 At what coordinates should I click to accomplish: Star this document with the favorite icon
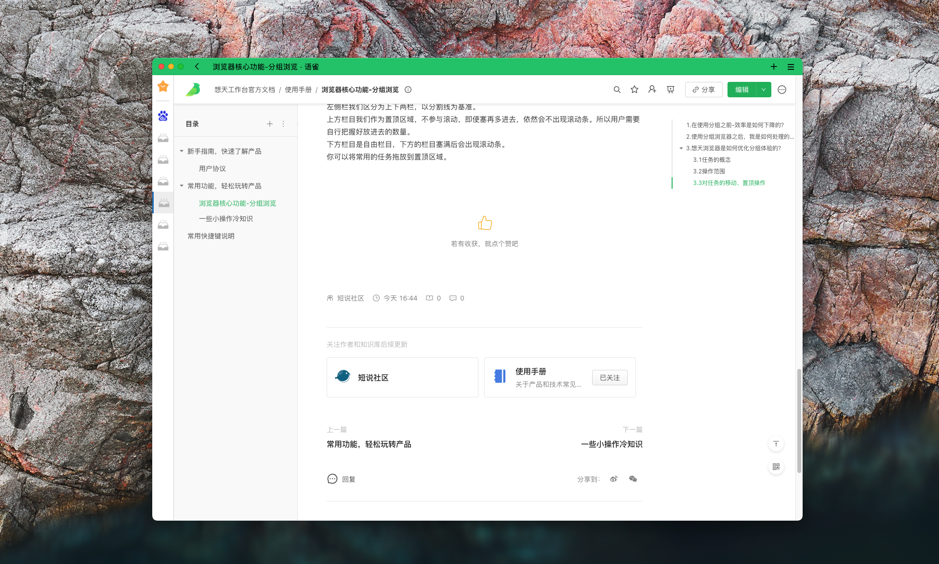pyautogui.click(x=635, y=90)
